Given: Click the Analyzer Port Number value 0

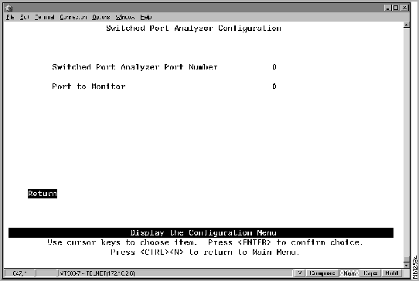Looking at the screenshot, I should (274, 66).
